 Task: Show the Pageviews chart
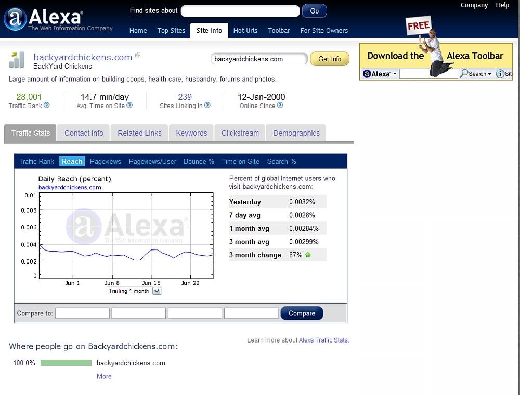click(x=106, y=162)
